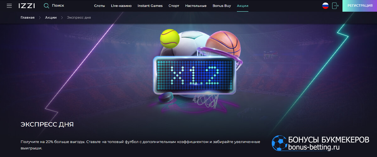Click the IZZI logo
Image resolution: width=377 pixels, height=157 pixels.
[27, 6]
